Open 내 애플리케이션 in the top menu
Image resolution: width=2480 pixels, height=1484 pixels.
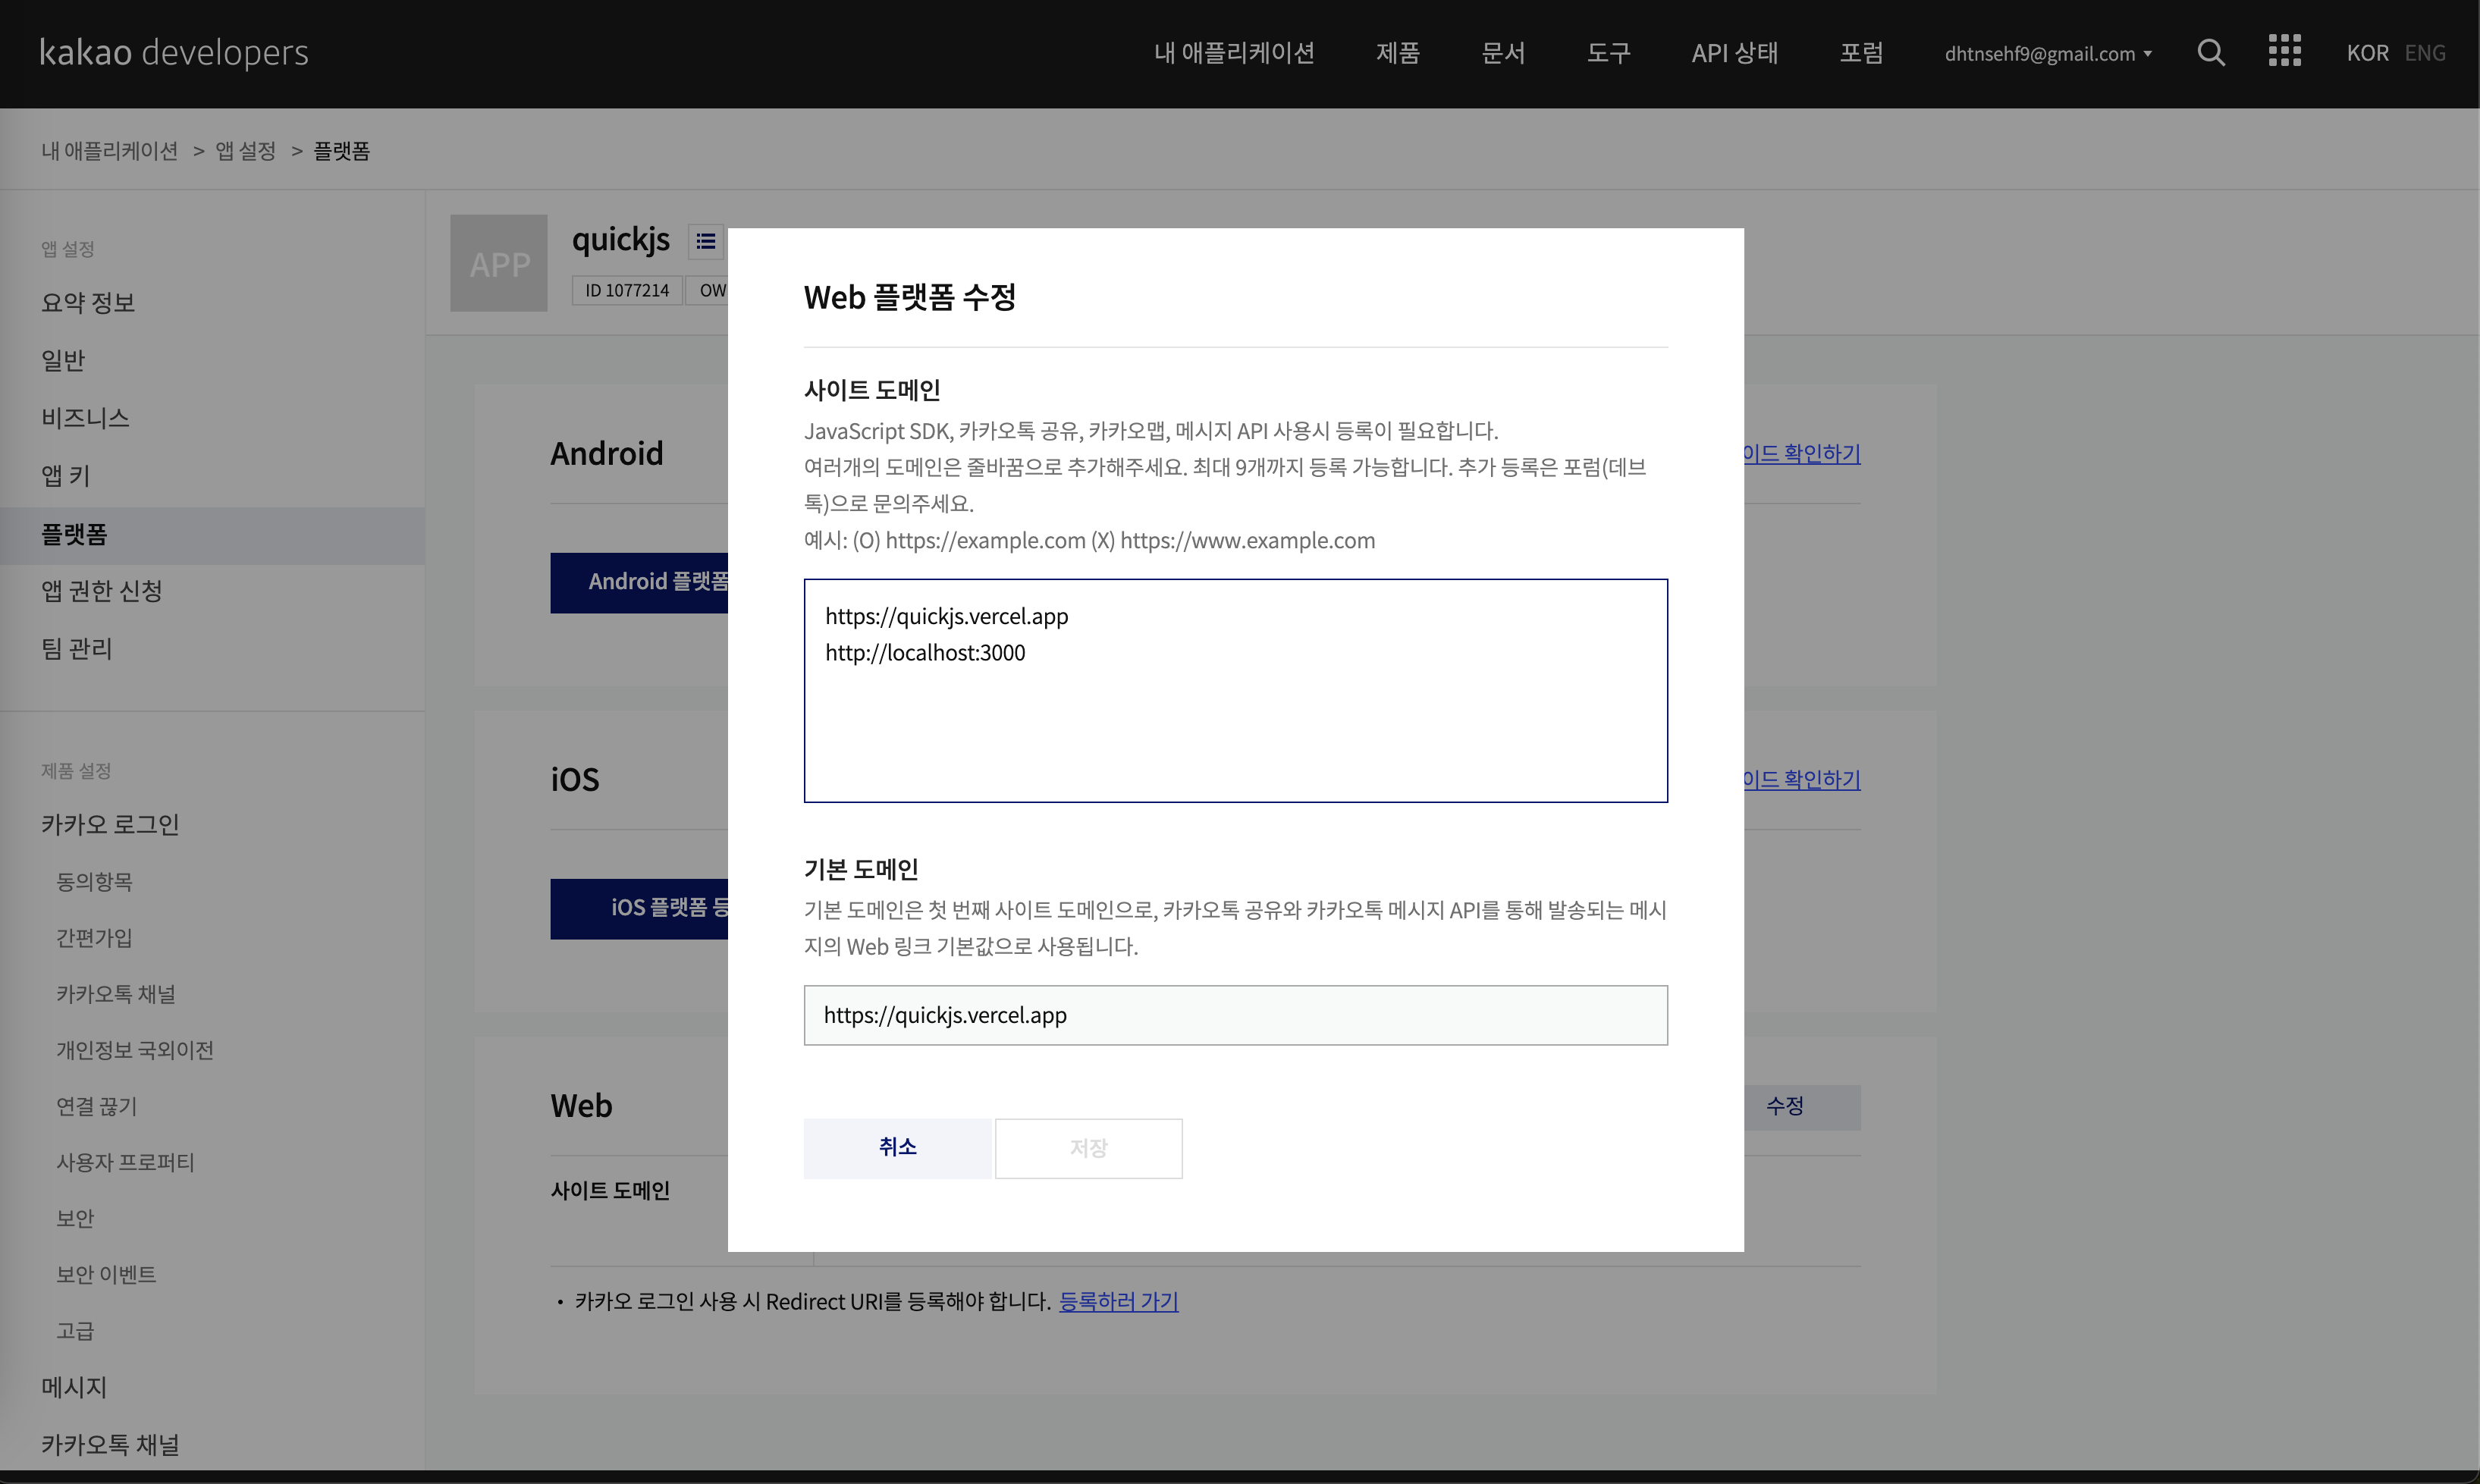1234,53
